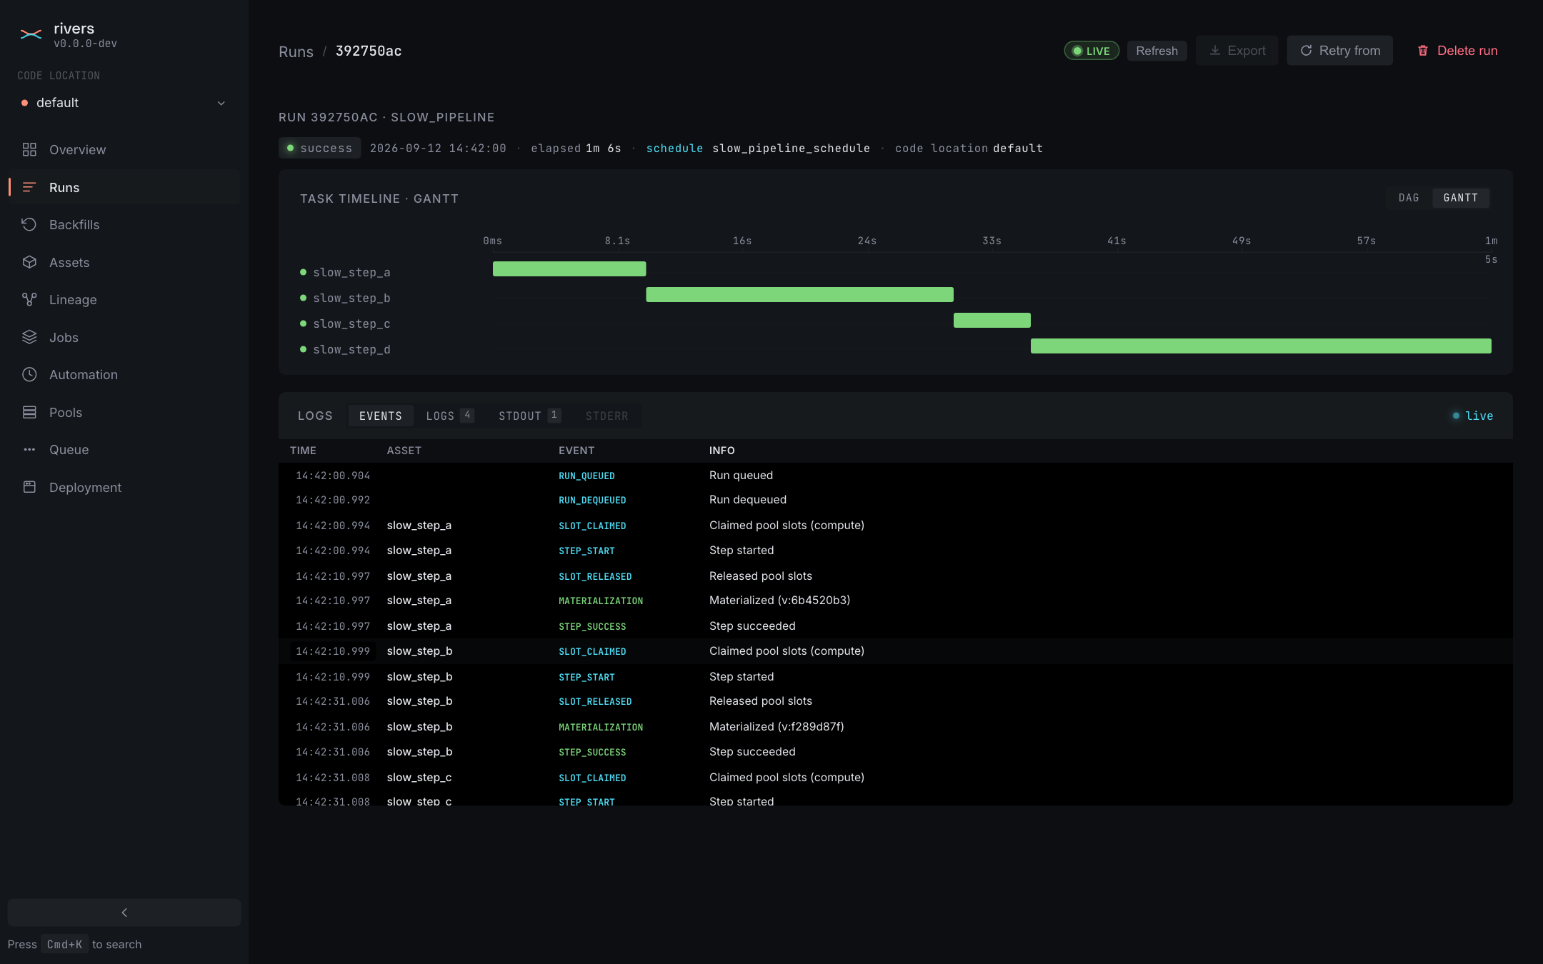
Task: Go back to Runs breadcrumb link
Action: tap(296, 51)
